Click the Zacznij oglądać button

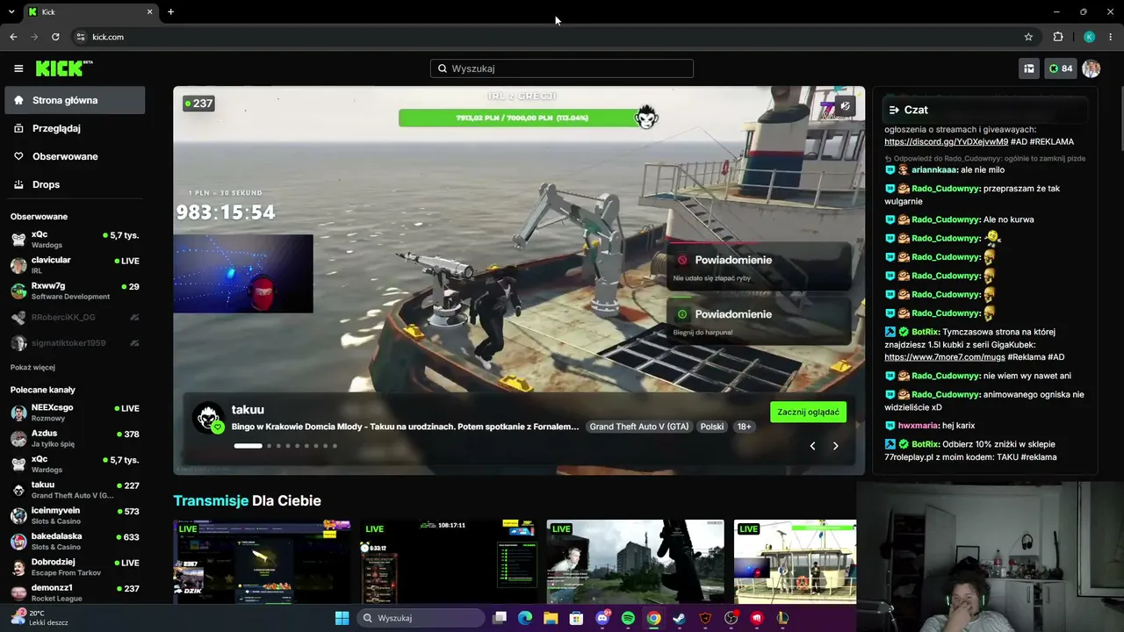click(x=808, y=412)
